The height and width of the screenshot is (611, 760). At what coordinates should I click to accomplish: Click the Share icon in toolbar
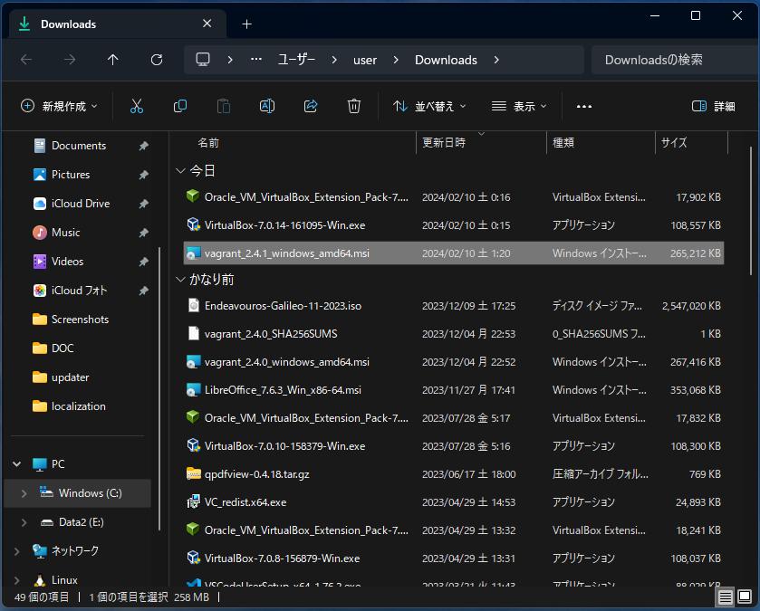tap(310, 106)
